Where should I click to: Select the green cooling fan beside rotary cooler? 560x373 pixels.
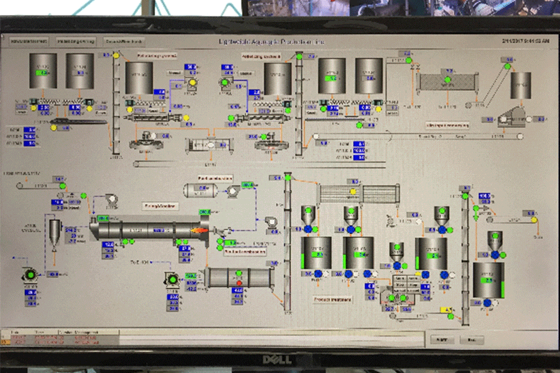pyautogui.click(x=172, y=280)
